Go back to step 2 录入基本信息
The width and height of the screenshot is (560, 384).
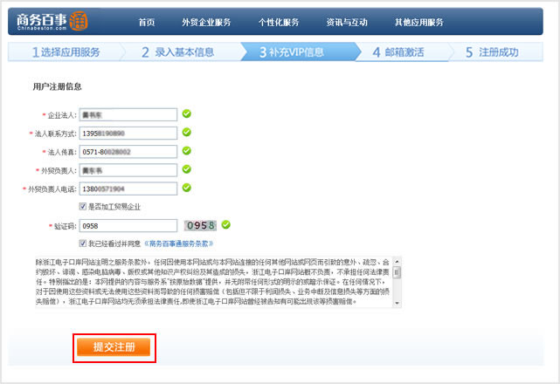(177, 51)
